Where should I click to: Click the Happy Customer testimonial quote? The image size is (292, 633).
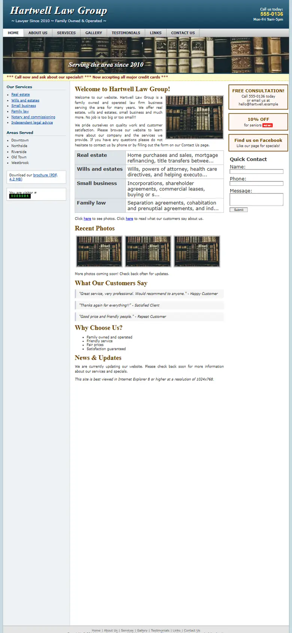(149, 294)
